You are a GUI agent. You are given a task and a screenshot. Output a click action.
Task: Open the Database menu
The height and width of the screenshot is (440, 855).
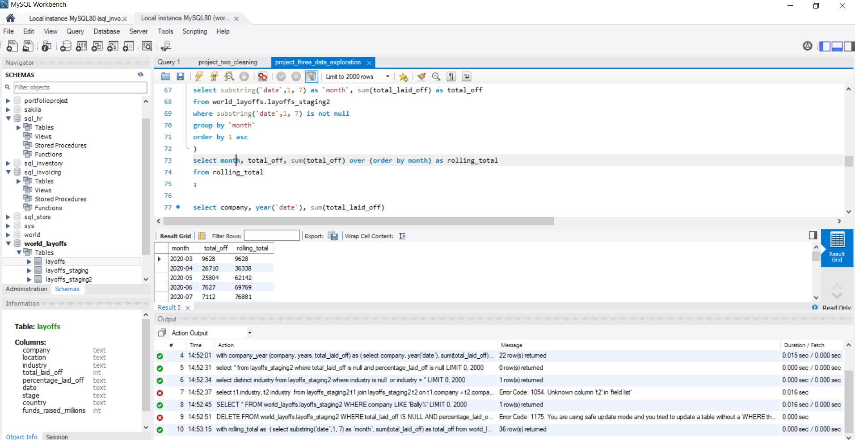click(106, 31)
